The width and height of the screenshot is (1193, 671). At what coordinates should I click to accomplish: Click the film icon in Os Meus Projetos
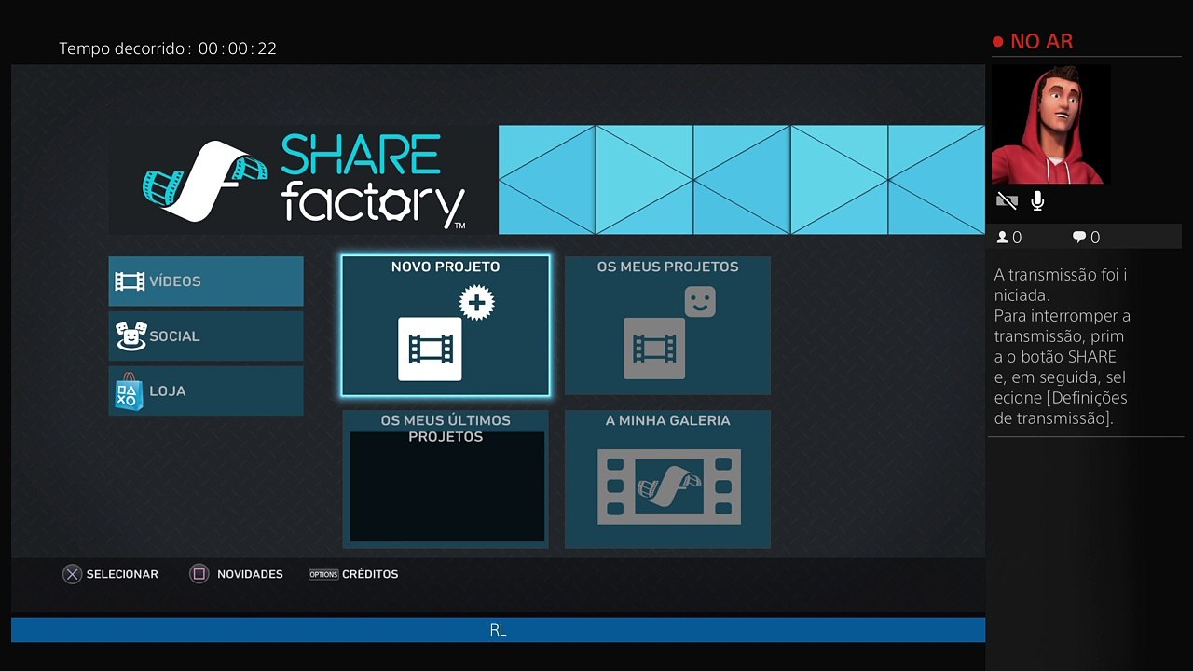tap(654, 349)
